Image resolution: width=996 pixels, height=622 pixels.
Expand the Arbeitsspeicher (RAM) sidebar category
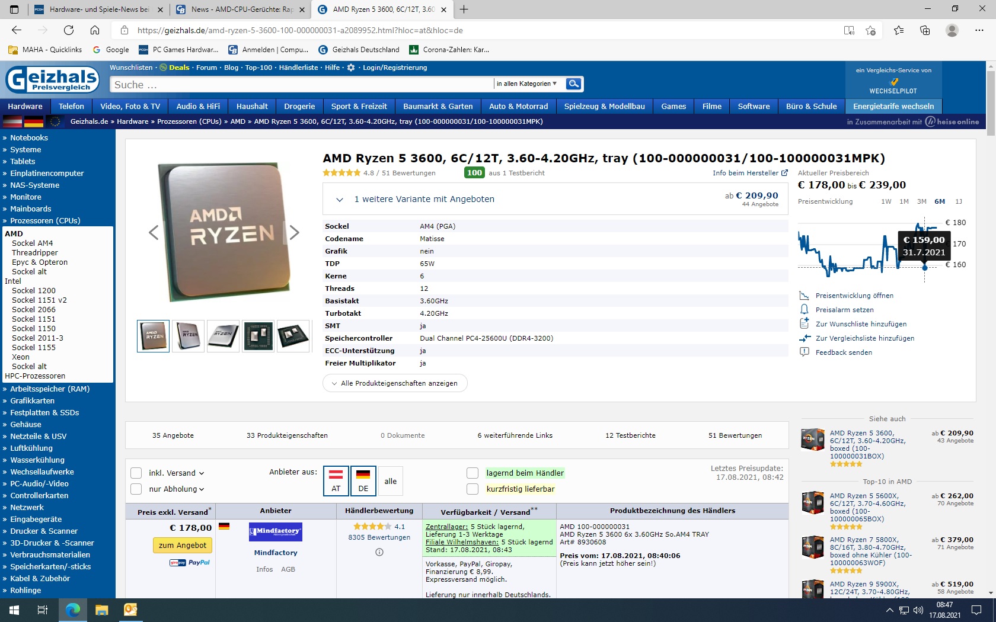50,389
